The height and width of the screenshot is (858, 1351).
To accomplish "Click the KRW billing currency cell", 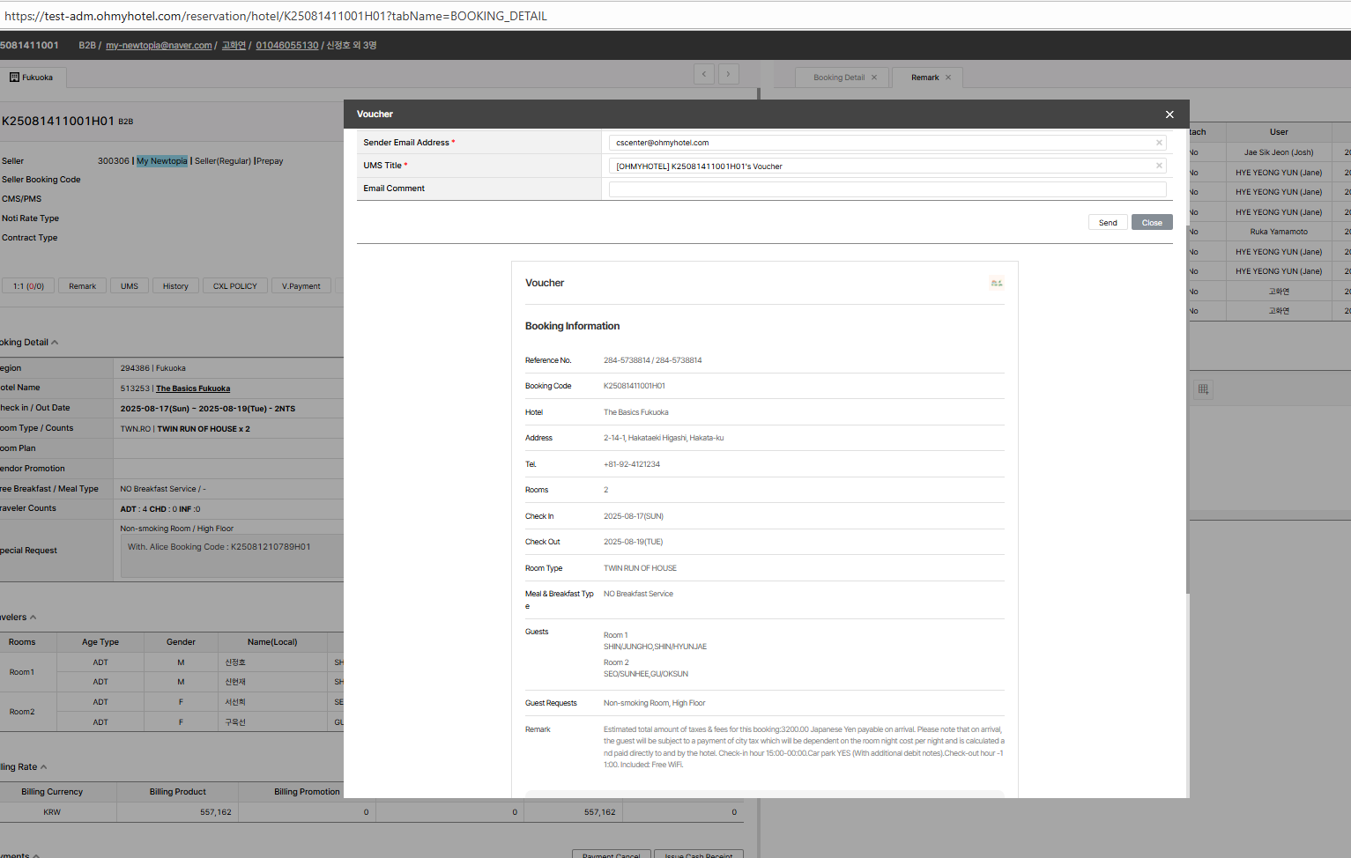I will pyautogui.click(x=52, y=812).
